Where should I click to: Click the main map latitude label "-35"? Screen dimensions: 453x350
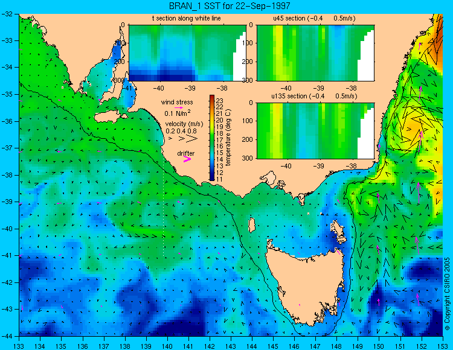[x=7, y=94]
